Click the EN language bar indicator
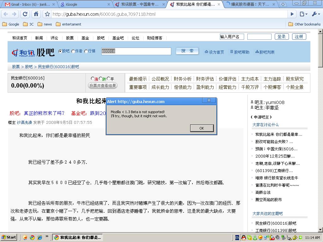323x242 pixels. pos(237,238)
